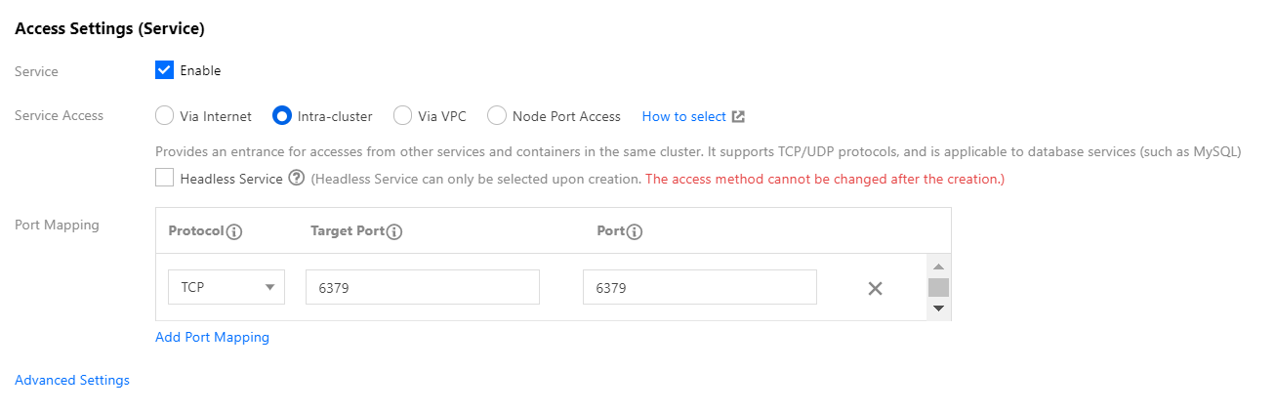
Task: Click the Protocol column info icon
Action: tap(234, 232)
